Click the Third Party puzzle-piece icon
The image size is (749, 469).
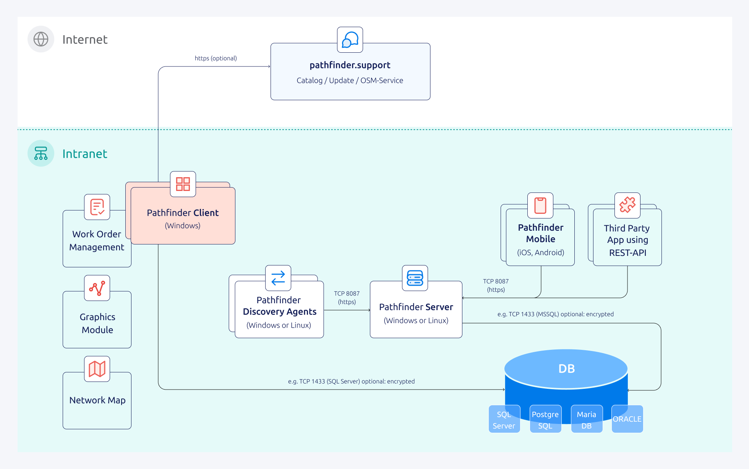[x=627, y=205]
